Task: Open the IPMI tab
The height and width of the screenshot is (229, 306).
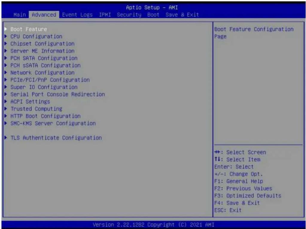Action: click(105, 15)
